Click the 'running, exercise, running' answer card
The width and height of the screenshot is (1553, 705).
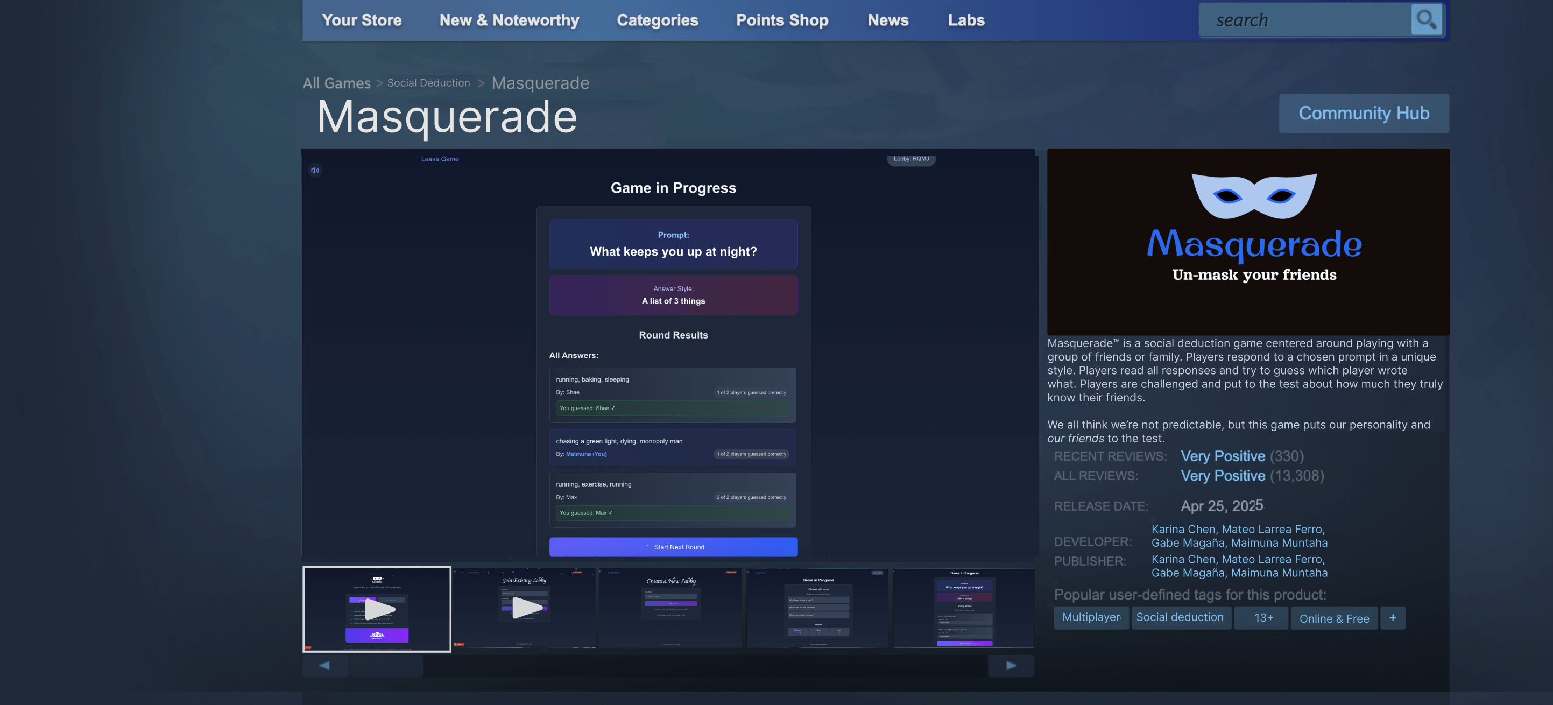pyautogui.click(x=672, y=500)
